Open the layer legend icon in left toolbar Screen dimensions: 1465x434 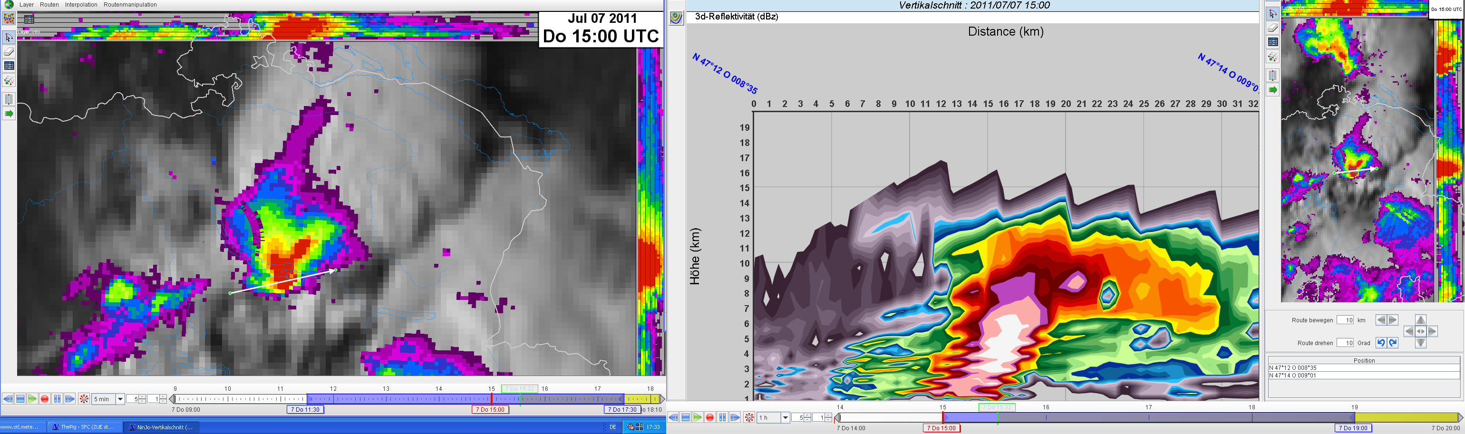point(9,66)
